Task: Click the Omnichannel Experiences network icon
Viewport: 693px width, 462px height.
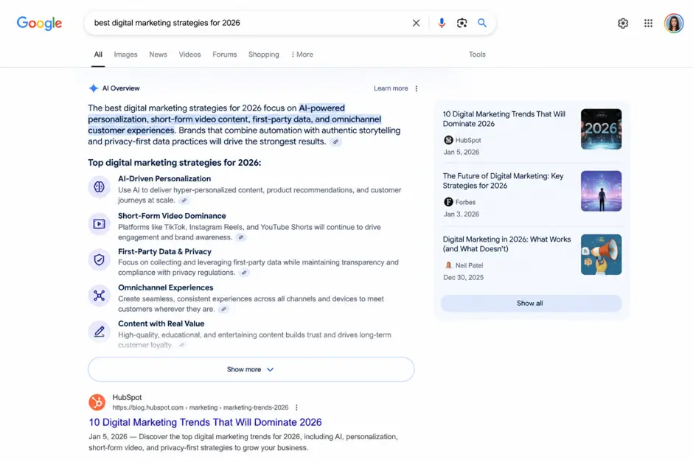Action: pos(99,295)
